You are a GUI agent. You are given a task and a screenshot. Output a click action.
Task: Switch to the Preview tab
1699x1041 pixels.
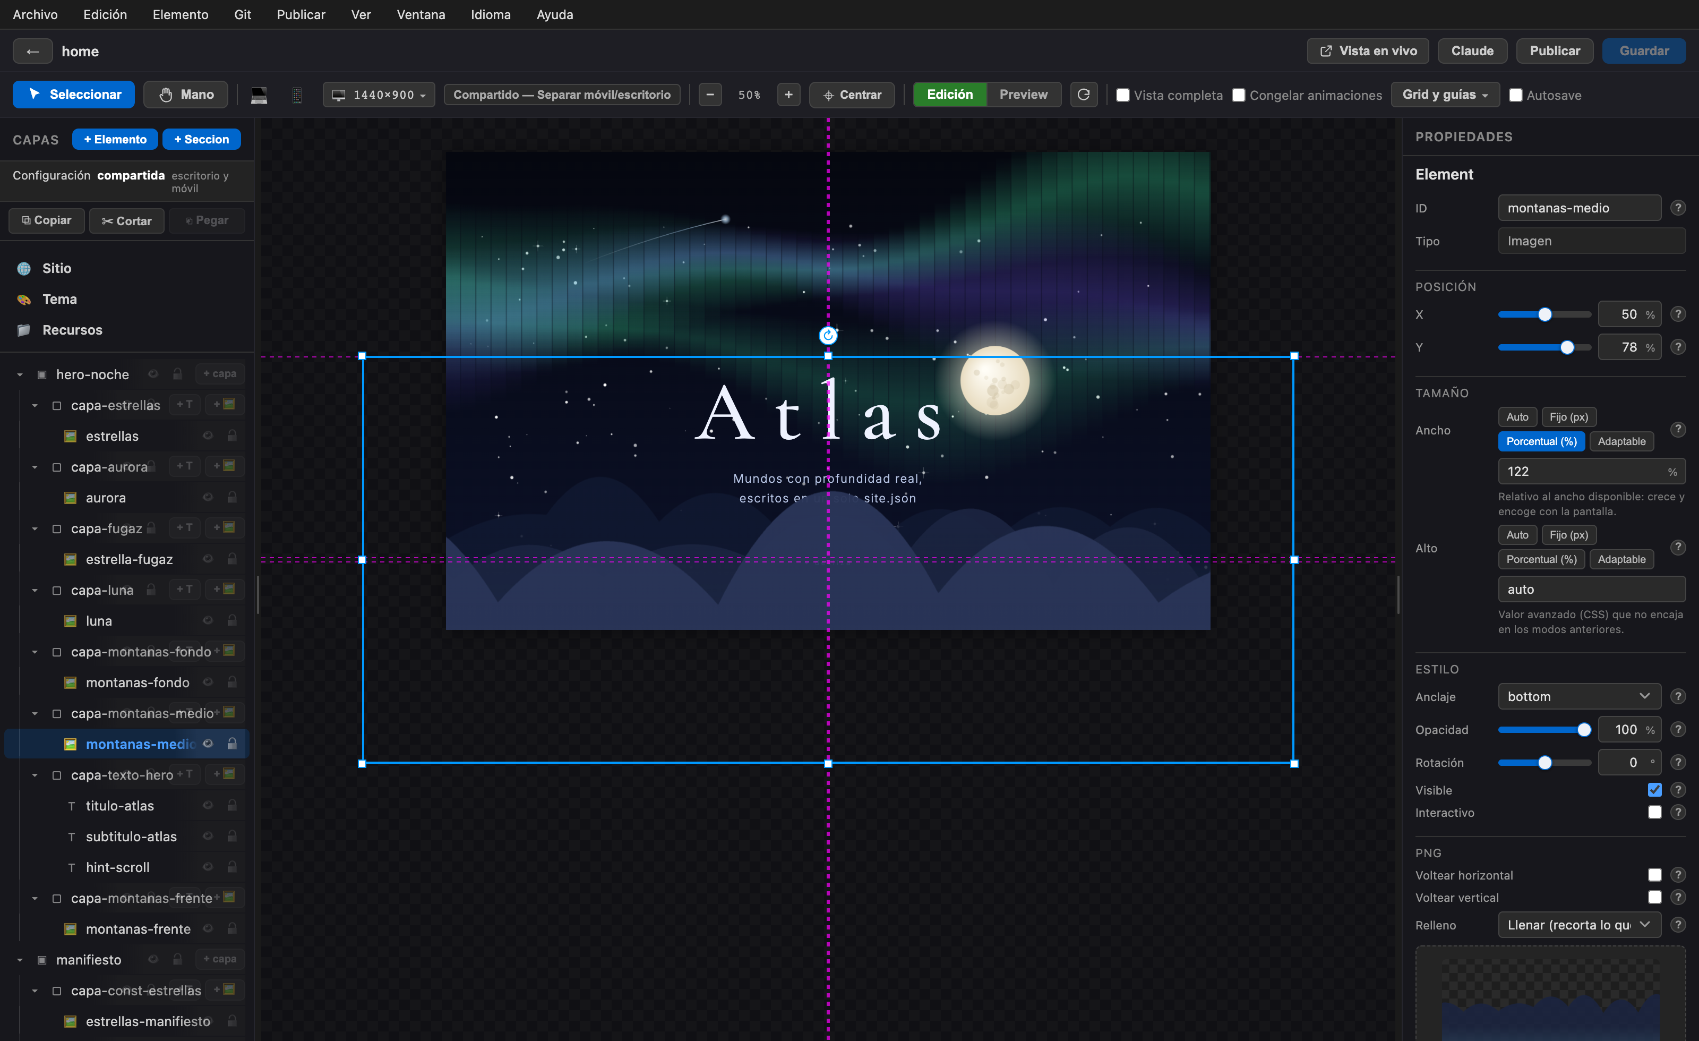tap(1023, 95)
